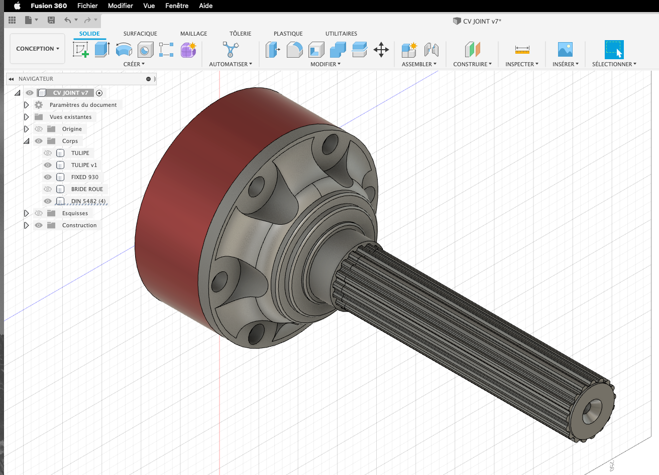This screenshot has height=475, width=659.
Task: Click the Fillet tool icon
Action: [294, 50]
